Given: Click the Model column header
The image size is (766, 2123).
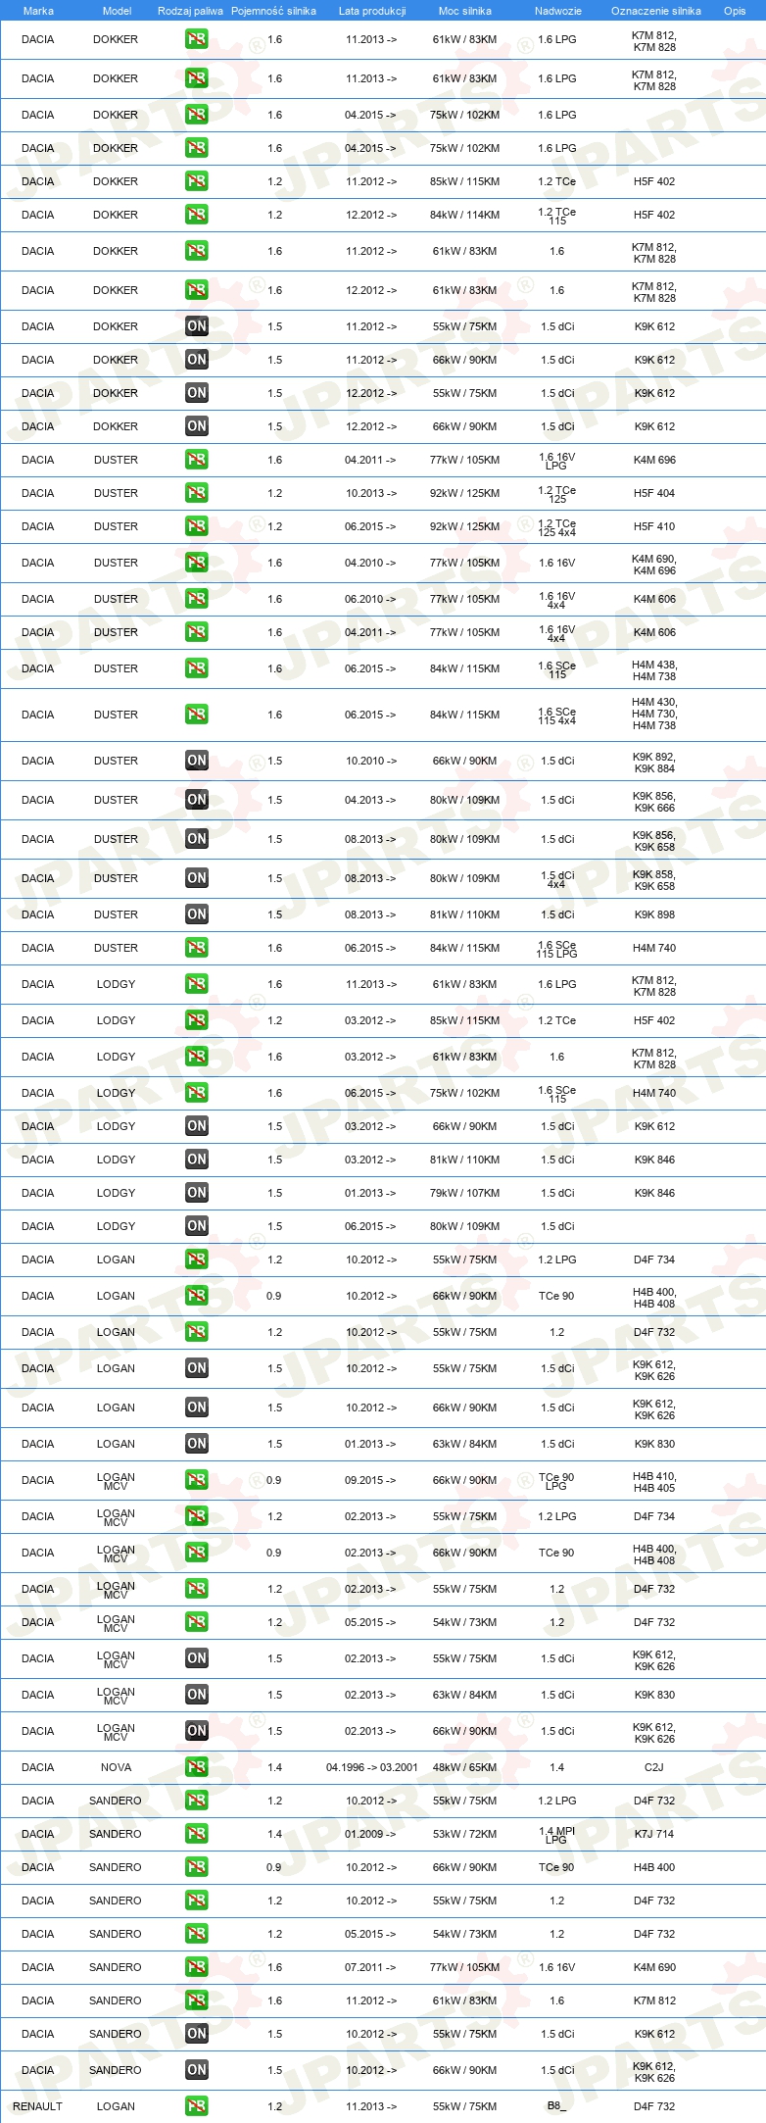Looking at the screenshot, I should pyautogui.click(x=117, y=11).
